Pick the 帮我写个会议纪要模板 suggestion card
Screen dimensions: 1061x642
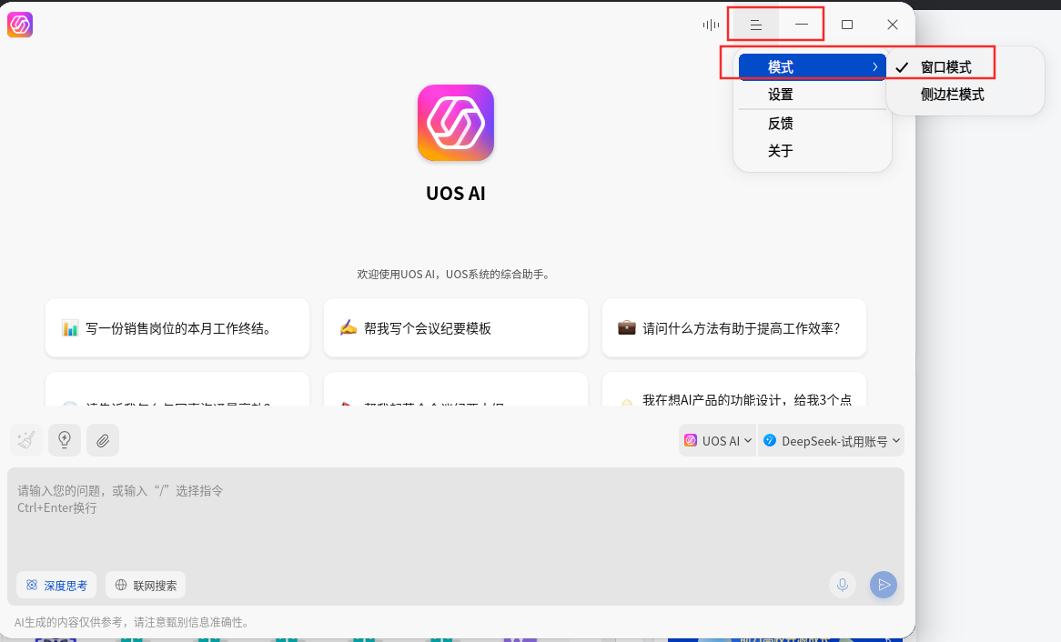pos(455,328)
